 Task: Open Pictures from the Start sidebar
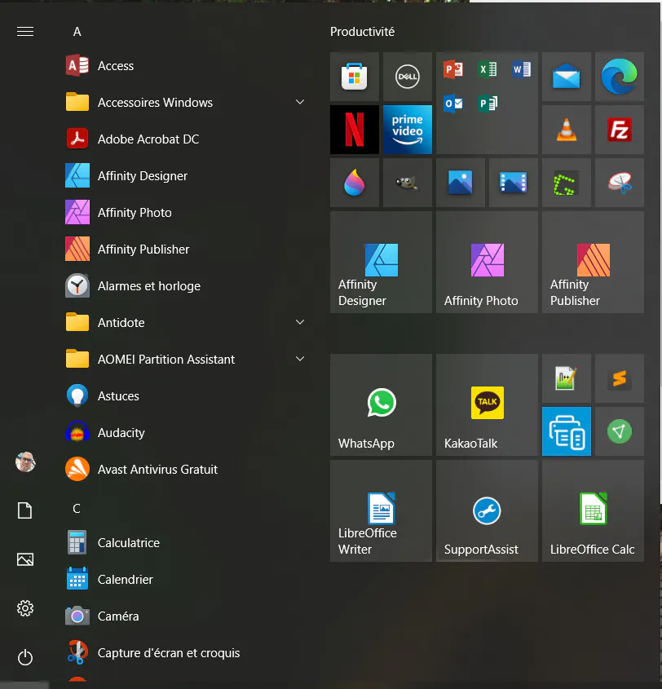(x=25, y=559)
